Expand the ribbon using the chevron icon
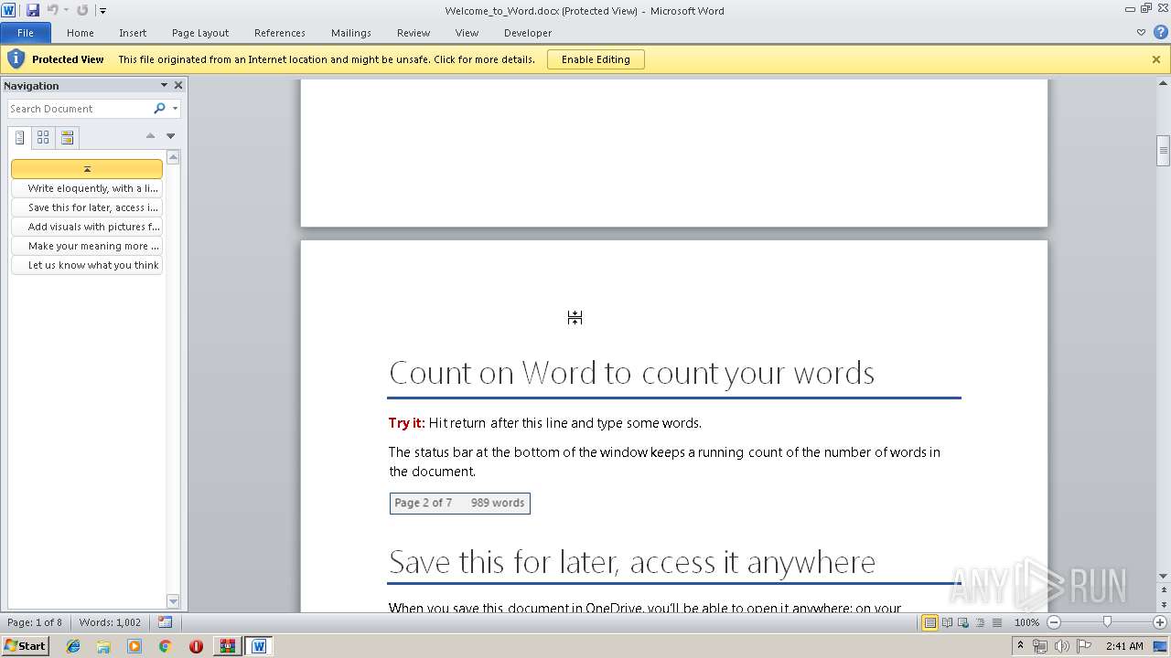Screen dimensions: 1171x658 pos(1141,32)
